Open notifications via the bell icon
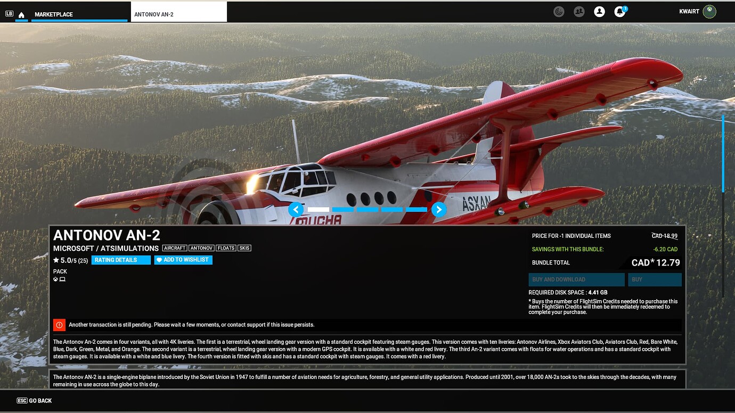The height and width of the screenshot is (413, 735). click(619, 11)
